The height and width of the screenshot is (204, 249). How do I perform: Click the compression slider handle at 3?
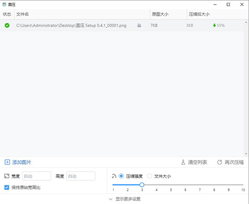[142, 184]
